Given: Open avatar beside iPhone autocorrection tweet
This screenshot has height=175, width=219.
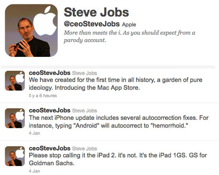Looking at the screenshot, I should click(15, 118).
